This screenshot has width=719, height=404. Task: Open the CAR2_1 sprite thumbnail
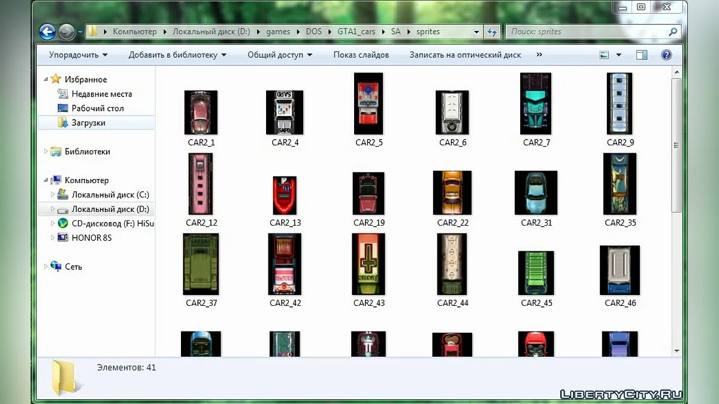[x=201, y=113]
